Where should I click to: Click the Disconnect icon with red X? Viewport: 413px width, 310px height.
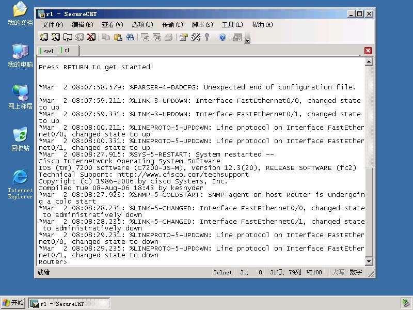91,37
